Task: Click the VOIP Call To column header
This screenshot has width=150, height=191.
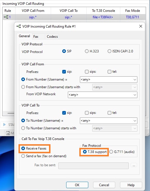Action: [69, 11]
